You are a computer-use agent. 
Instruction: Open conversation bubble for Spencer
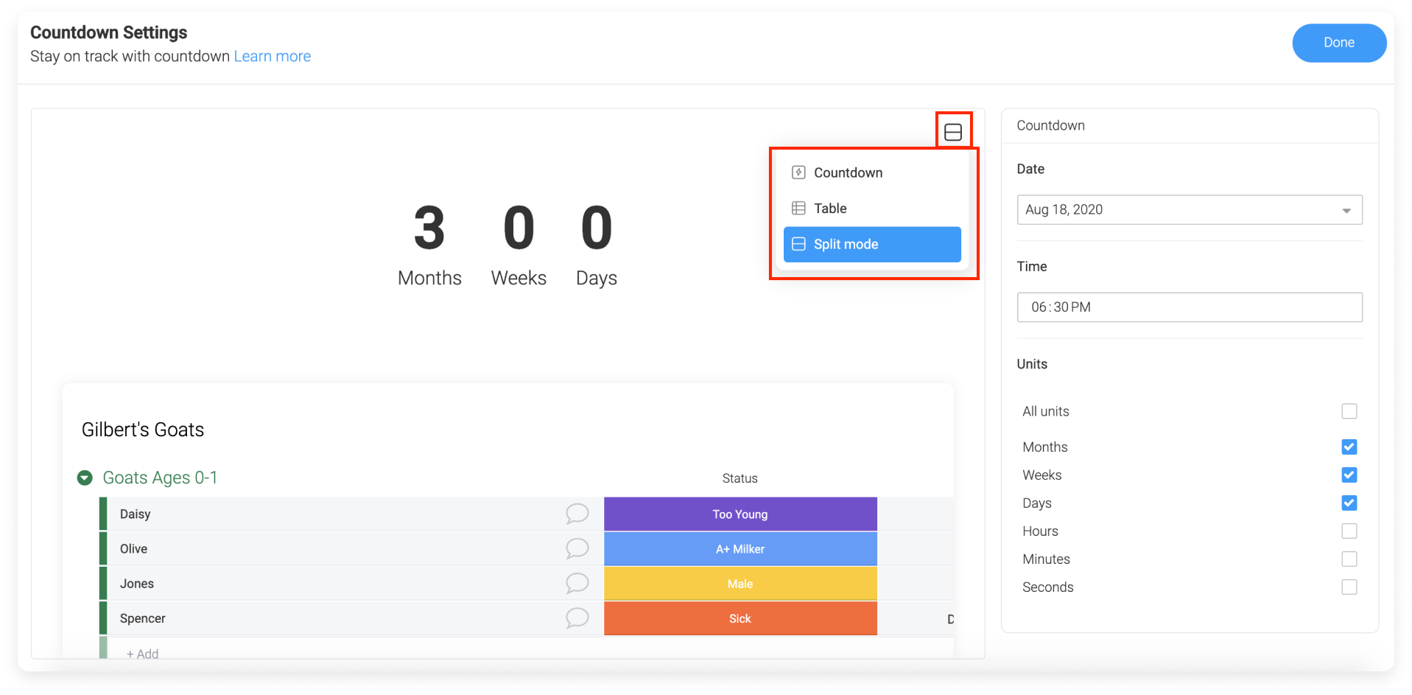[x=577, y=618]
